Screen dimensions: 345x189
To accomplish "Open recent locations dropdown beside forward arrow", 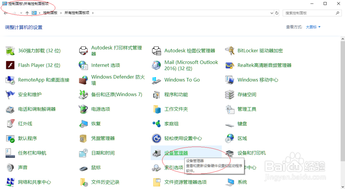I will coord(21,13).
